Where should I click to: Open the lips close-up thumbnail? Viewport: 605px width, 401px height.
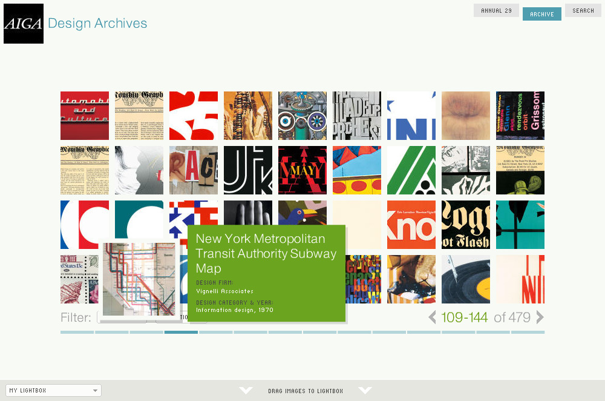(x=466, y=116)
